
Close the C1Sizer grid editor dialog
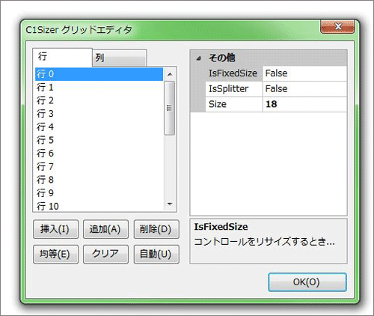pos(337,26)
